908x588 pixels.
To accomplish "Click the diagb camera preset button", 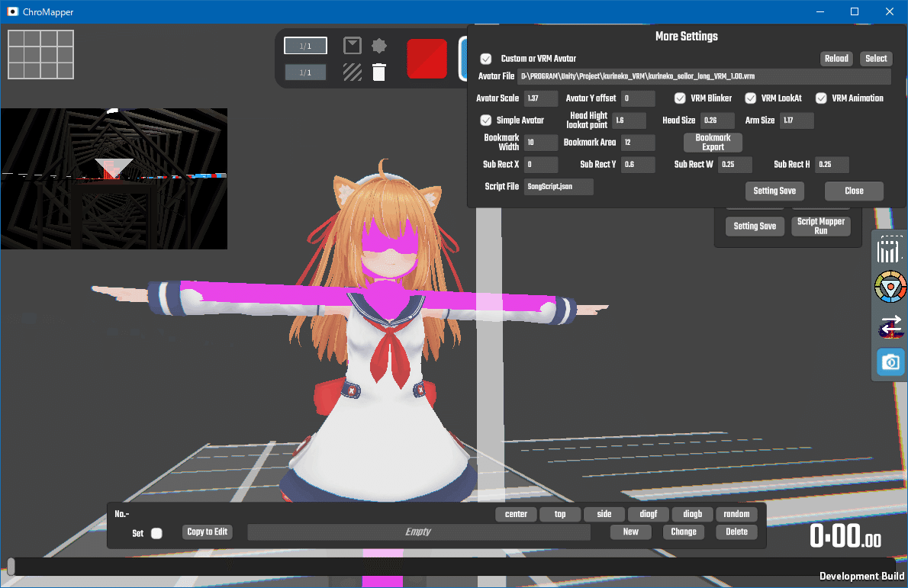I will [692, 514].
